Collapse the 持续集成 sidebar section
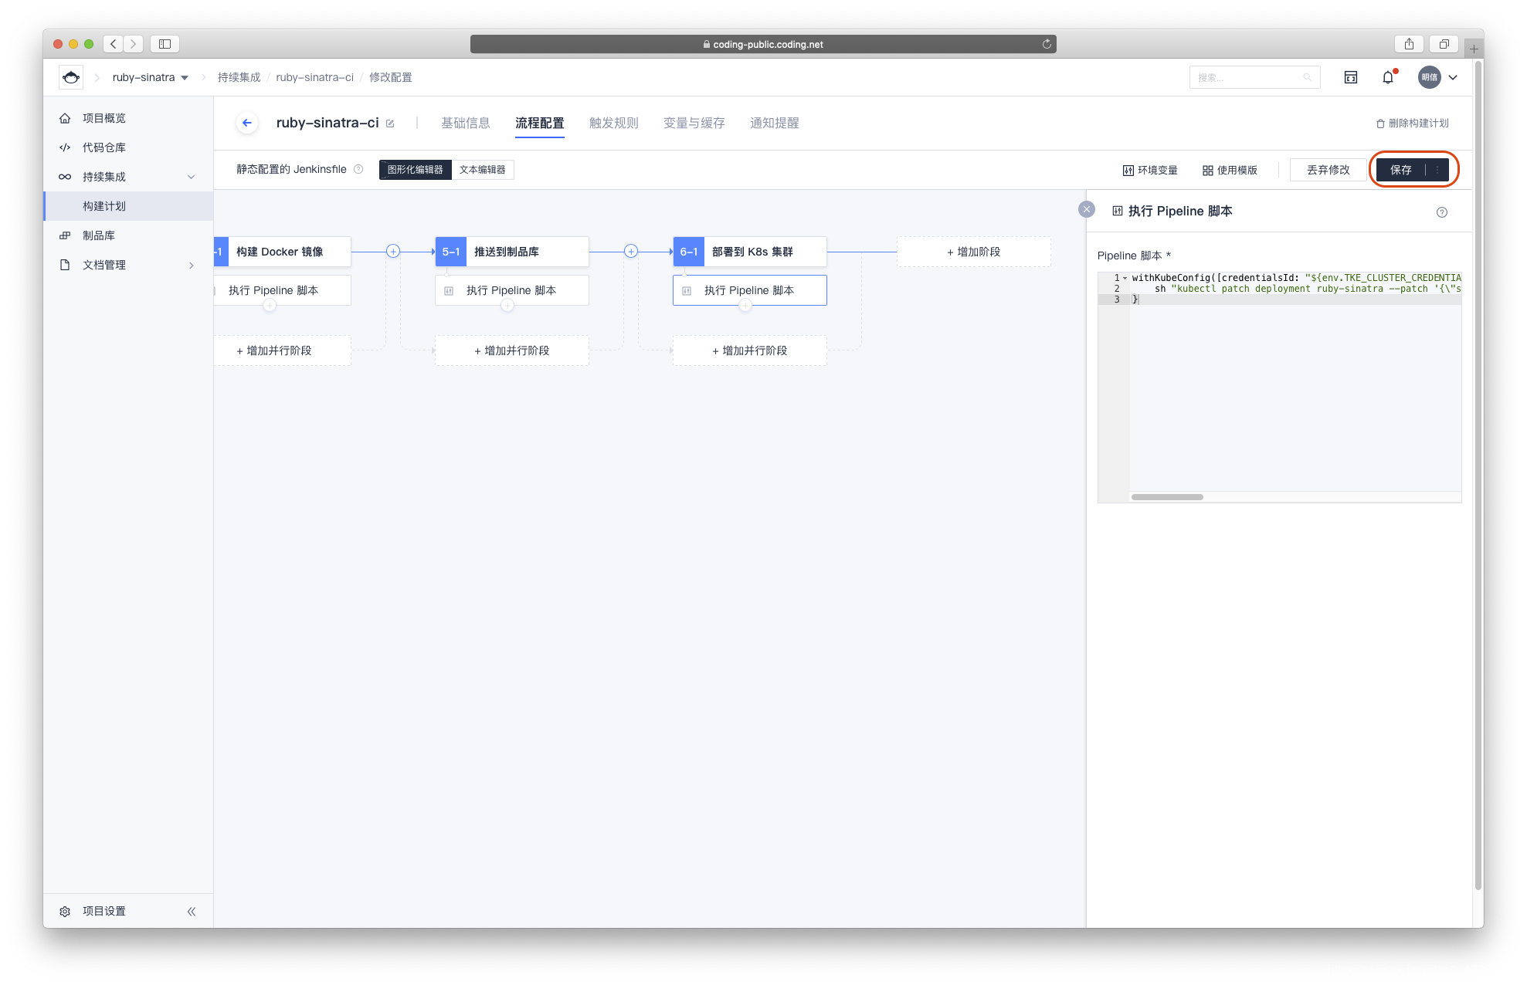The width and height of the screenshot is (1527, 985). (x=192, y=177)
